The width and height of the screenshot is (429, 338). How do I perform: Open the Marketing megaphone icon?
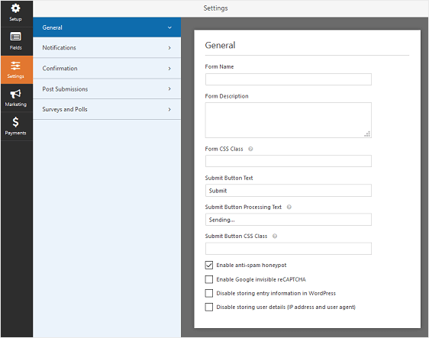pyautogui.click(x=15, y=94)
